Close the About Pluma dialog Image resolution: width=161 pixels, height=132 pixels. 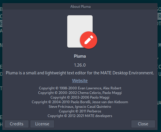(x=143, y=124)
